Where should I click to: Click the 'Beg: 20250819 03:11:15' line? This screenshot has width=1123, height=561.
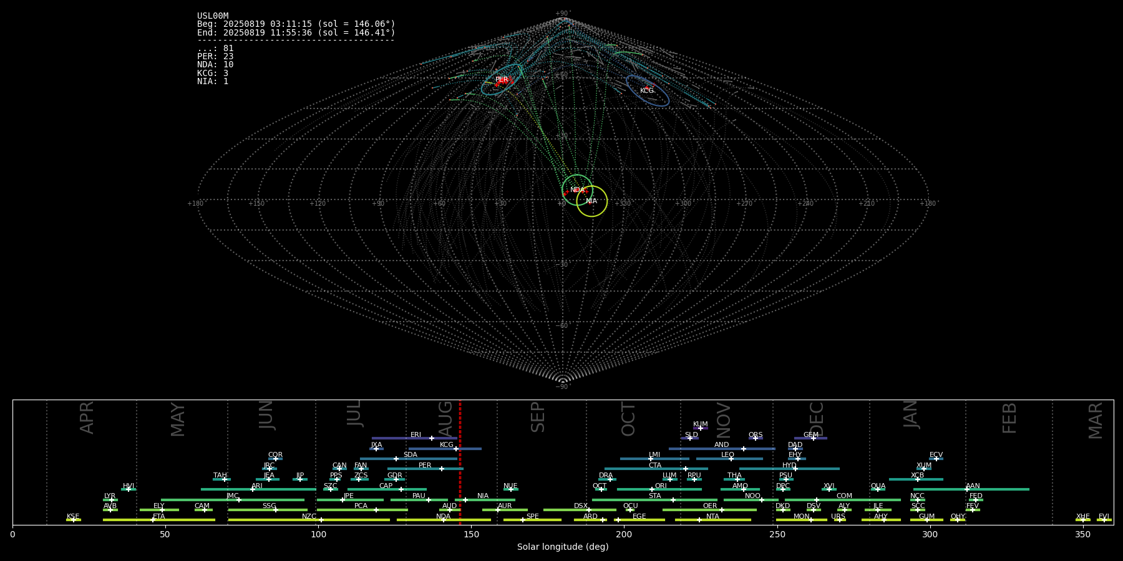pos(296,24)
